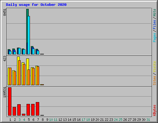Click day 1 on the x-axis
The image size is (158, 123).
pyautogui.click(x=10, y=120)
